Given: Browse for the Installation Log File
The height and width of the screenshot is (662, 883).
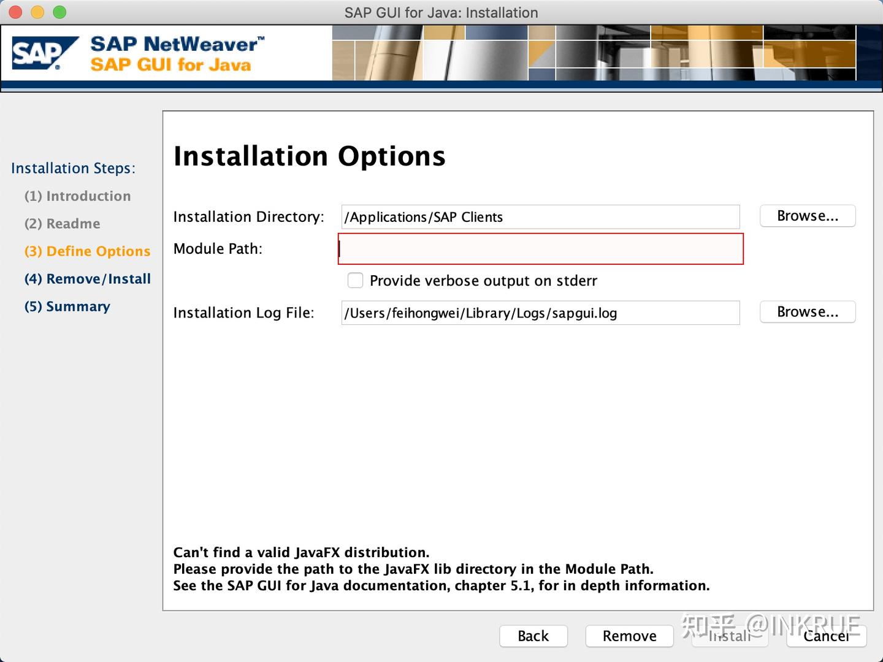Looking at the screenshot, I should 807,311.
